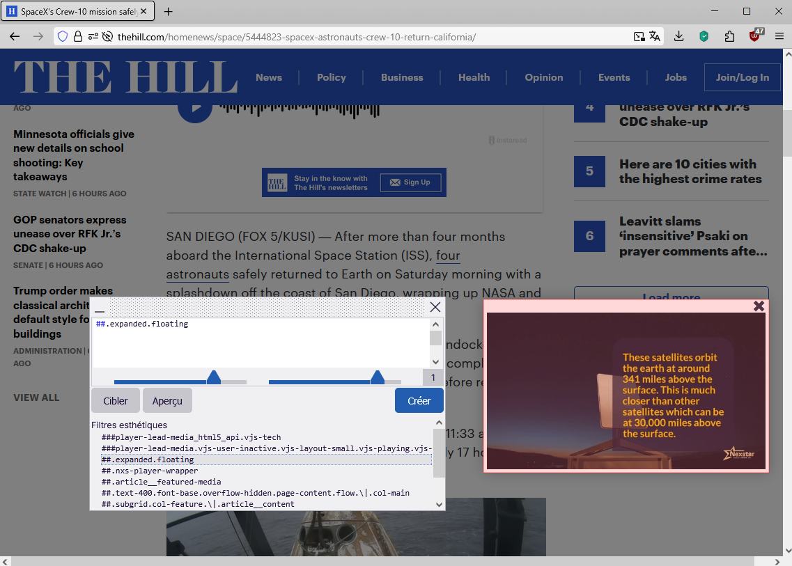Screen dimensions: 792x566
Task: Click the page scrollbar down arrow
Action: tap(787, 551)
